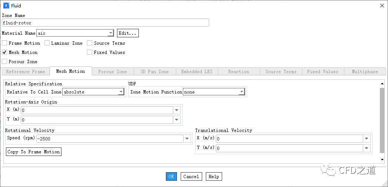Enable the Source Terms checkbox
388x187 pixels.
[90, 43]
